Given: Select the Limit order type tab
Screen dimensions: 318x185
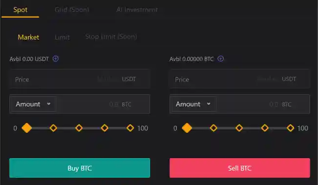Looking at the screenshot, I should tap(62, 37).
